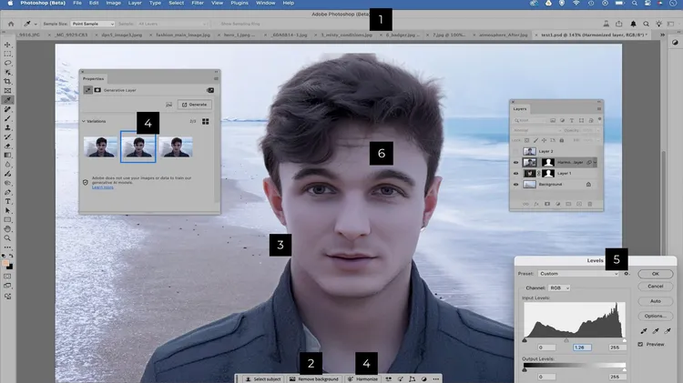This screenshot has width=683, height=383.
Task: Open the Channel RGB dropdown
Action: (x=559, y=288)
